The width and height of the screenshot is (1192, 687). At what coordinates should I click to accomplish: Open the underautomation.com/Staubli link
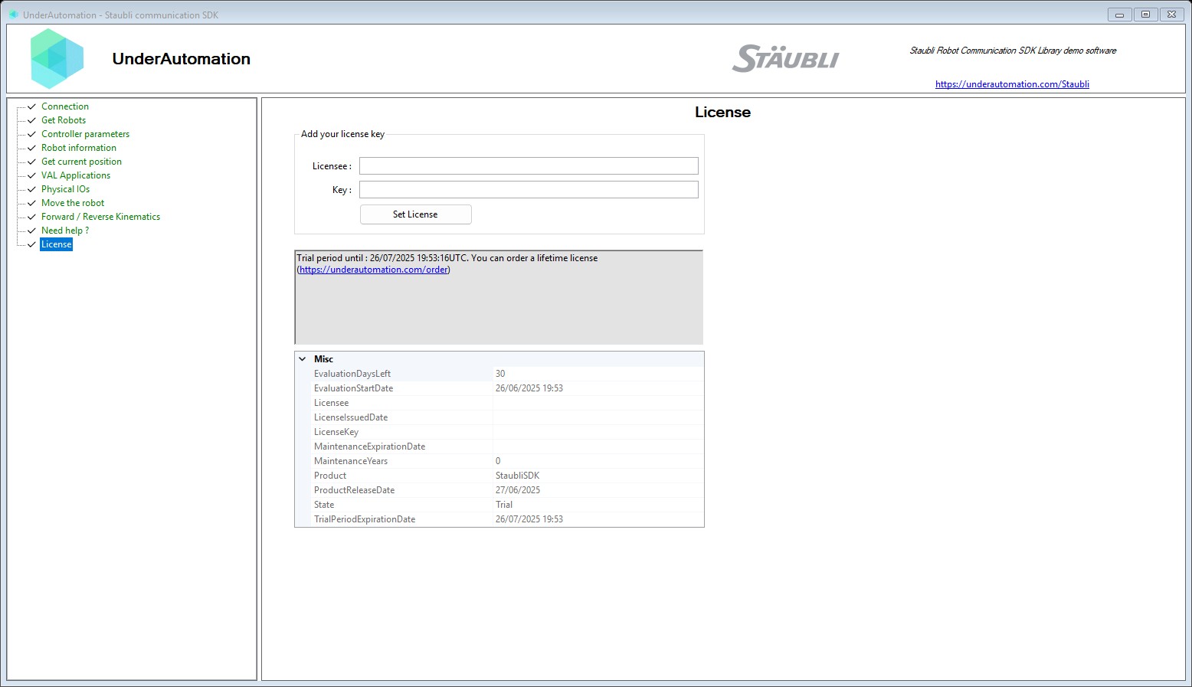[x=1012, y=84]
